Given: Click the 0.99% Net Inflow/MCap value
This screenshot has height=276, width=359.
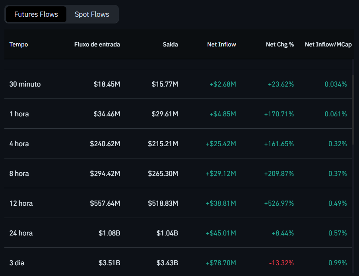Looking at the screenshot, I should coord(337,263).
